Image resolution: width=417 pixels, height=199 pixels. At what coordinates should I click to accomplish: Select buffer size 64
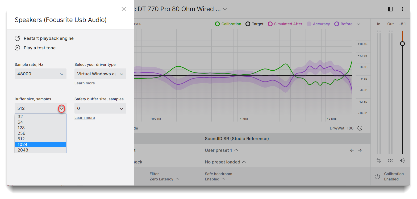tap(40, 122)
